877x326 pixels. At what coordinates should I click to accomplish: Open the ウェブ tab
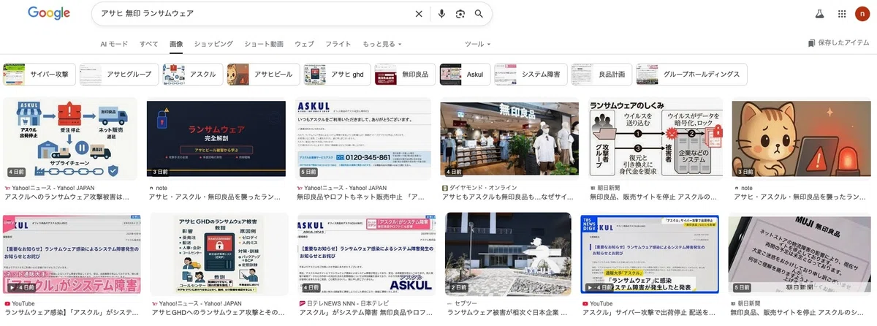coord(304,44)
